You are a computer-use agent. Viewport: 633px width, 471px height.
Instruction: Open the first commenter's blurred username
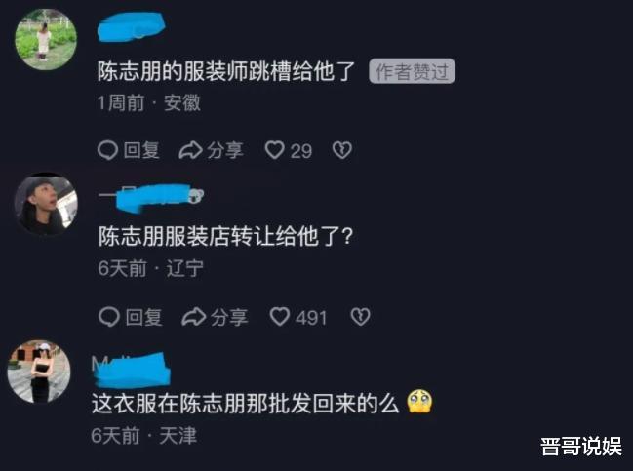pyautogui.click(x=131, y=27)
